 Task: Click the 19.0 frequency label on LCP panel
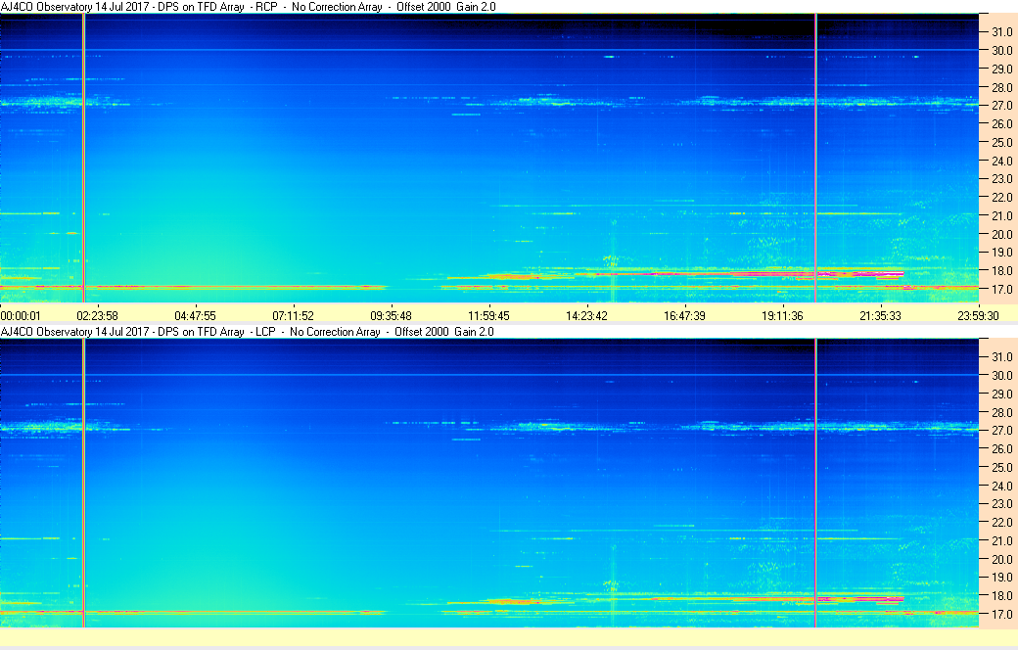coord(1001,578)
